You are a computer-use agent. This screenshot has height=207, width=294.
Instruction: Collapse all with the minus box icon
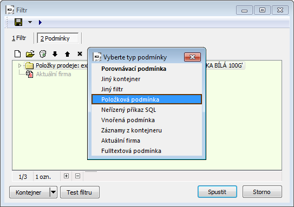point(77,176)
